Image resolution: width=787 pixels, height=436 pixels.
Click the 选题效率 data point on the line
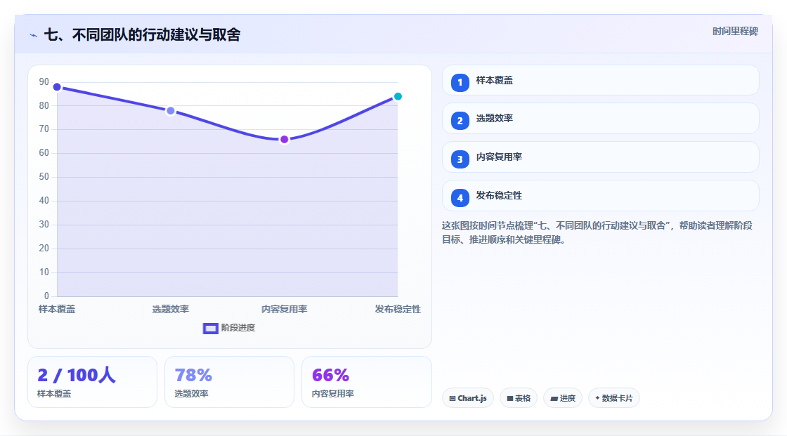171,111
